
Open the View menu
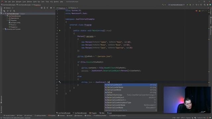click(x=13, y=2)
